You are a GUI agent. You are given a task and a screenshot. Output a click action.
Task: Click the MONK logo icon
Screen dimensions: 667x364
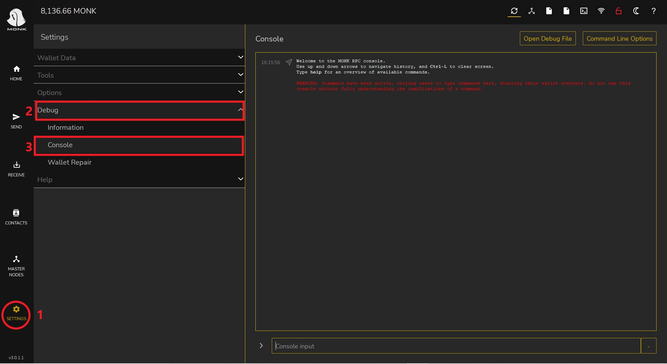pyautogui.click(x=16, y=20)
